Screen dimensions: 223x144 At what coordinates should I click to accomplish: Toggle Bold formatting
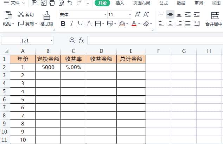[x=63, y=23]
